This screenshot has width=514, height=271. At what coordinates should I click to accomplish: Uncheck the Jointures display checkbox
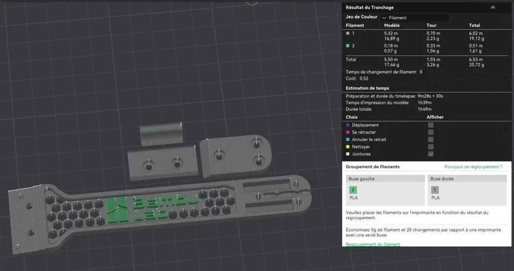pos(431,154)
